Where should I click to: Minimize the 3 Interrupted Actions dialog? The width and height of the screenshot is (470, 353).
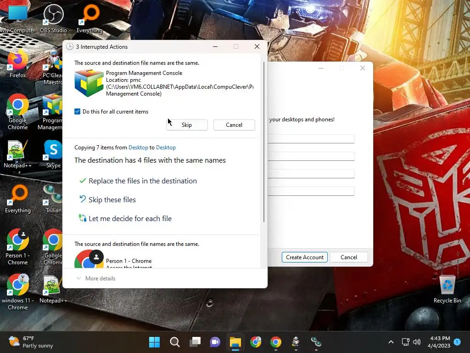[215, 46]
